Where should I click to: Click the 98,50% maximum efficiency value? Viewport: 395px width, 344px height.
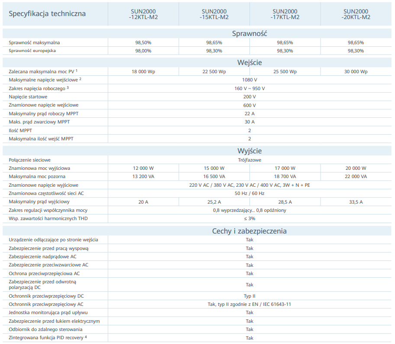[x=143, y=42]
